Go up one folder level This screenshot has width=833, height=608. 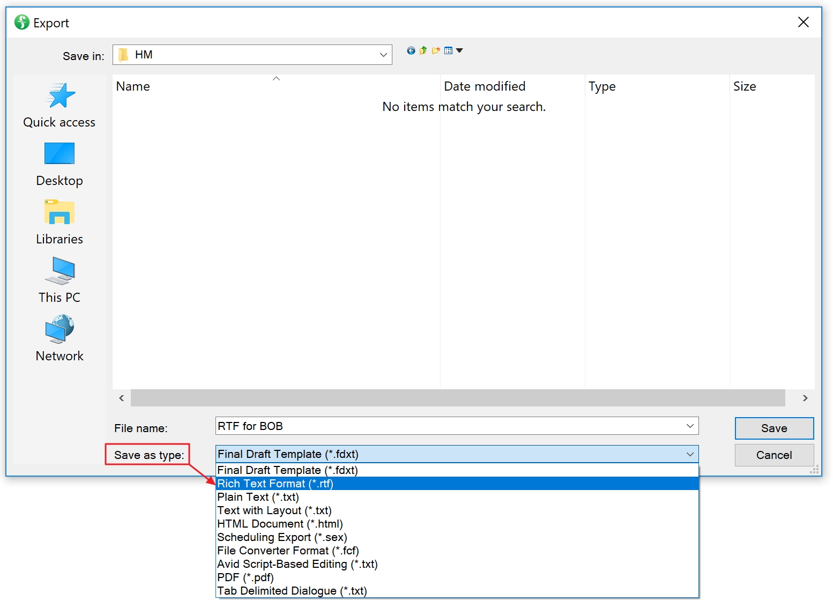point(423,50)
